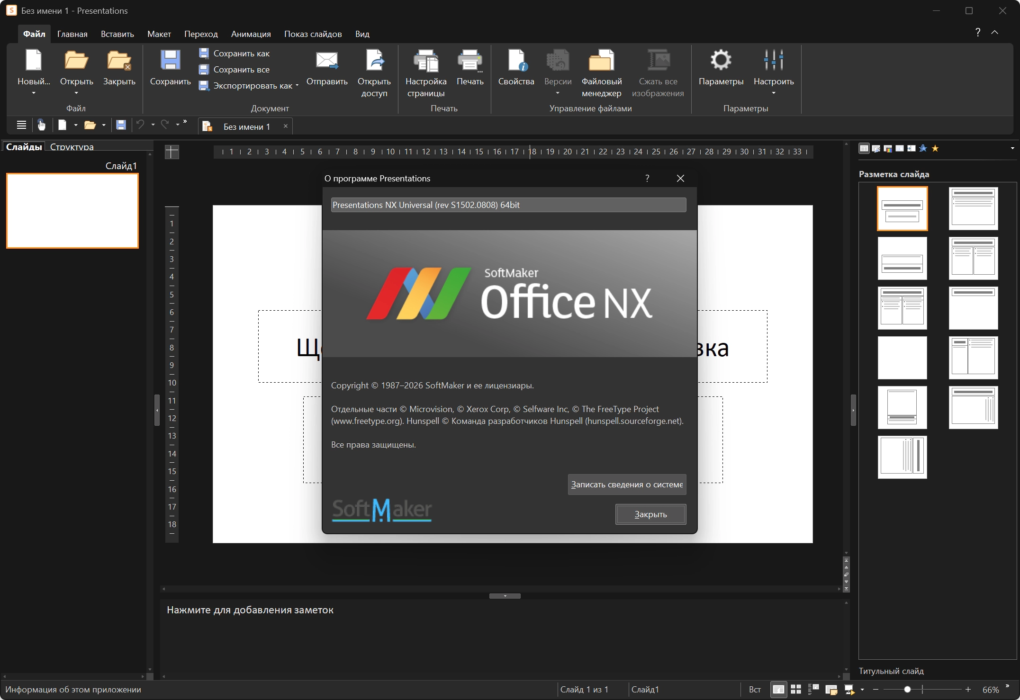Image resolution: width=1020 pixels, height=700 pixels.
Task: Zoom out with the minus button
Action: click(x=876, y=690)
